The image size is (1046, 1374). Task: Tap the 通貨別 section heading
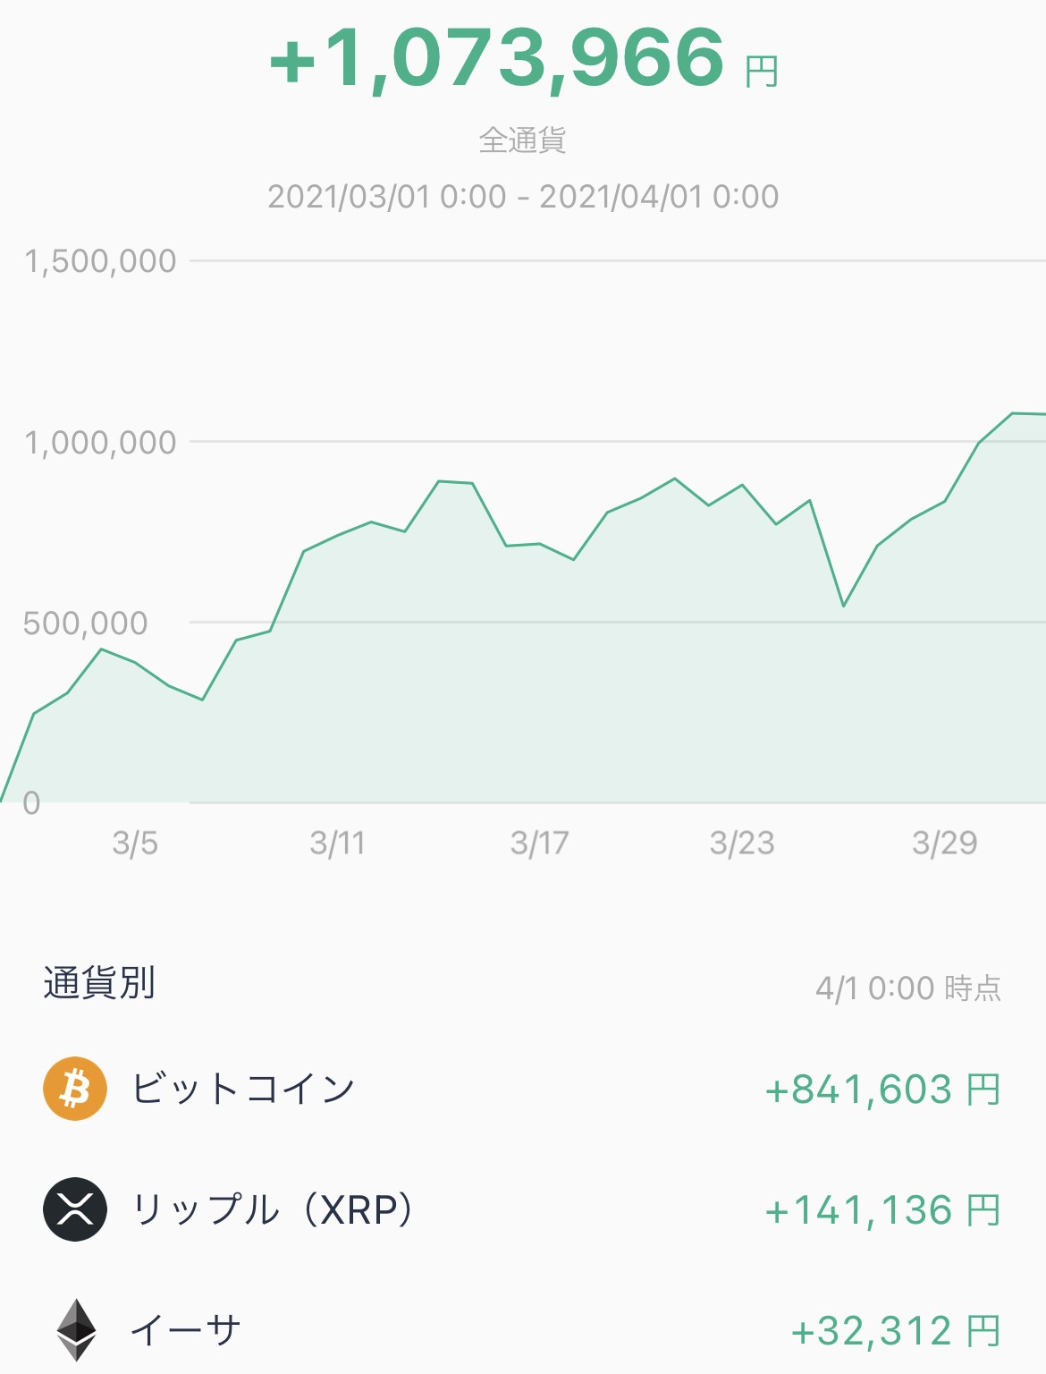tap(99, 982)
